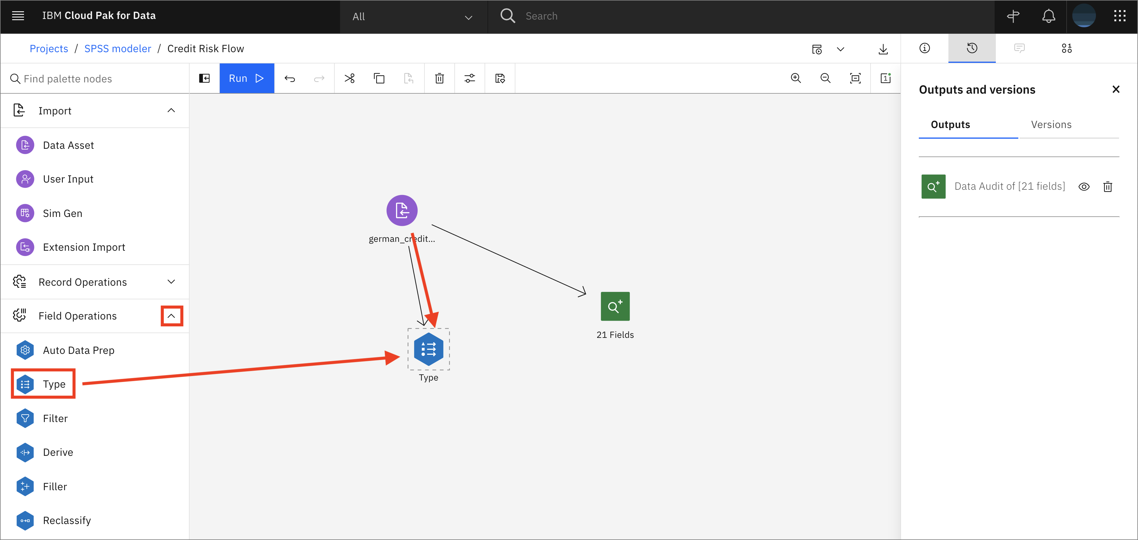
Task: Expand the Record Operations section
Action: click(x=171, y=282)
